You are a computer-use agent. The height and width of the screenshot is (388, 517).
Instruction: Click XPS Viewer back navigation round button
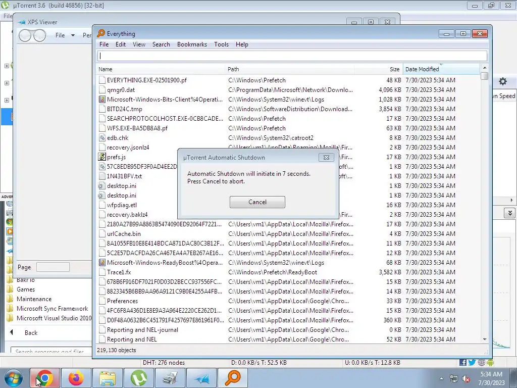click(25, 35)
